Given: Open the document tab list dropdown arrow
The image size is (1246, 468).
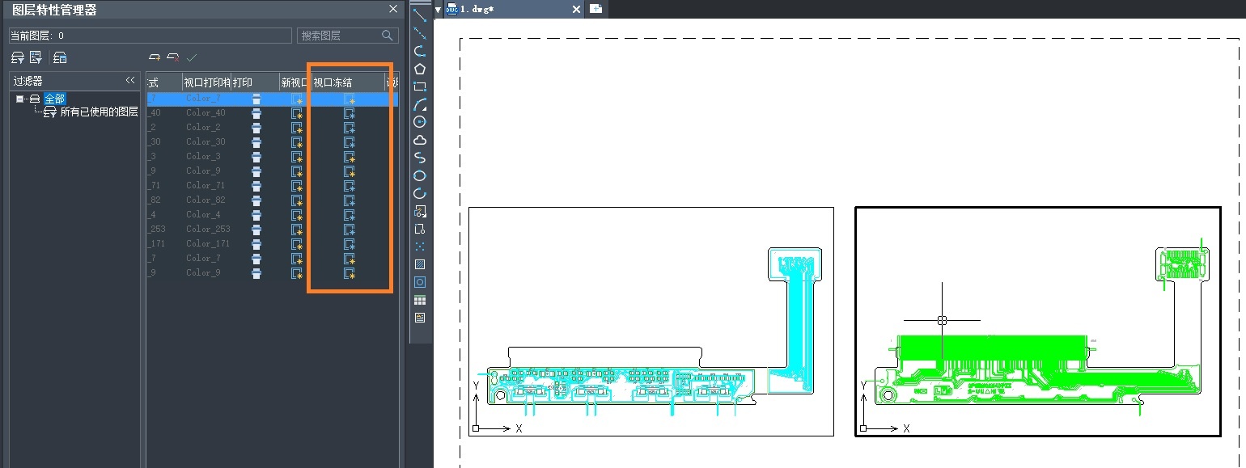Looking at the screenshot, I should (438, 10).
